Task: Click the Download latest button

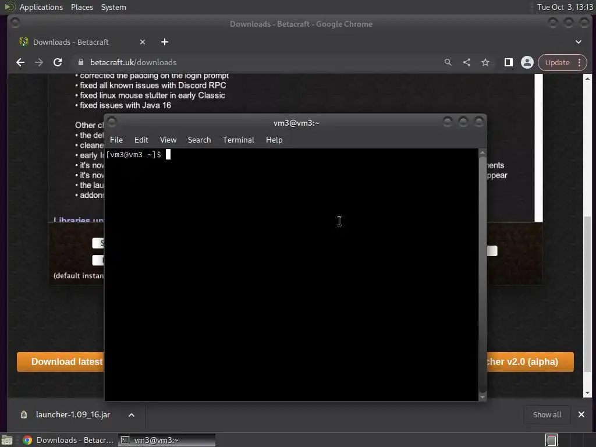Action: [61, 362]
